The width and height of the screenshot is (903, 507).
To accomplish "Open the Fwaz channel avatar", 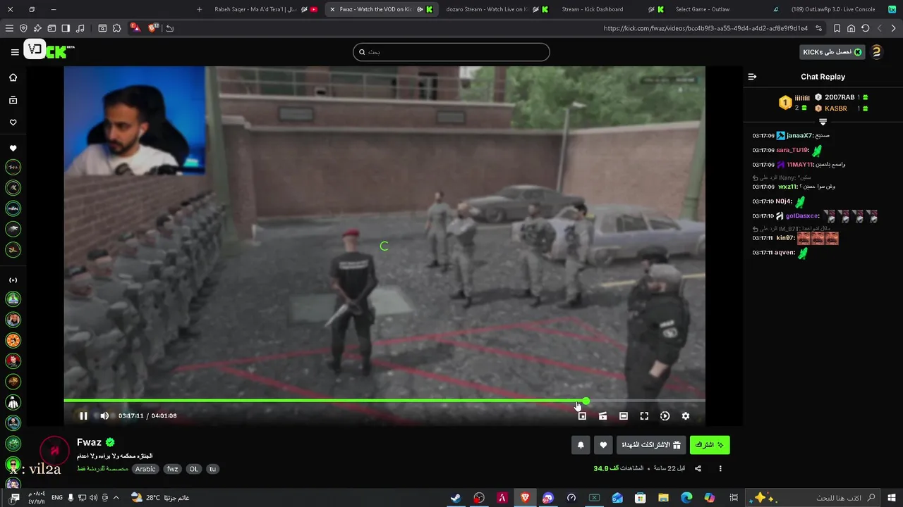I will (x=54, y=451).
